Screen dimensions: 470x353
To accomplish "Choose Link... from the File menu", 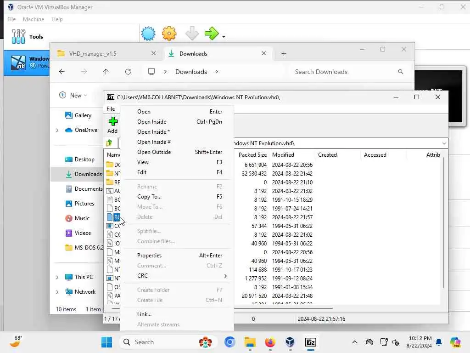I will tap(177, 314).
